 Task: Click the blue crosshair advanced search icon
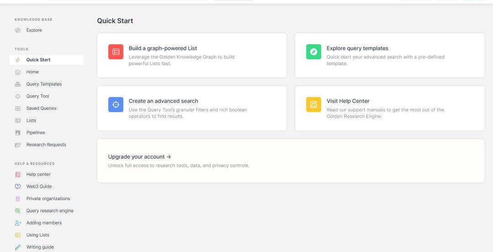(115, 105)
